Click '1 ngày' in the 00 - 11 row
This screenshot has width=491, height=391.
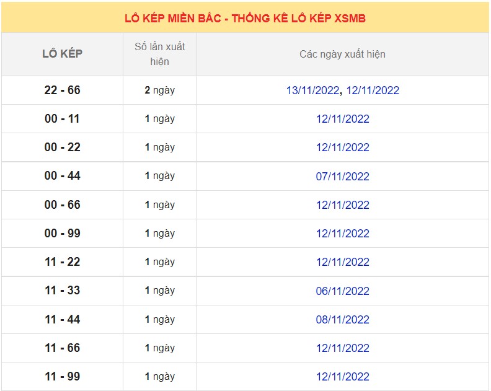(160, 118)
